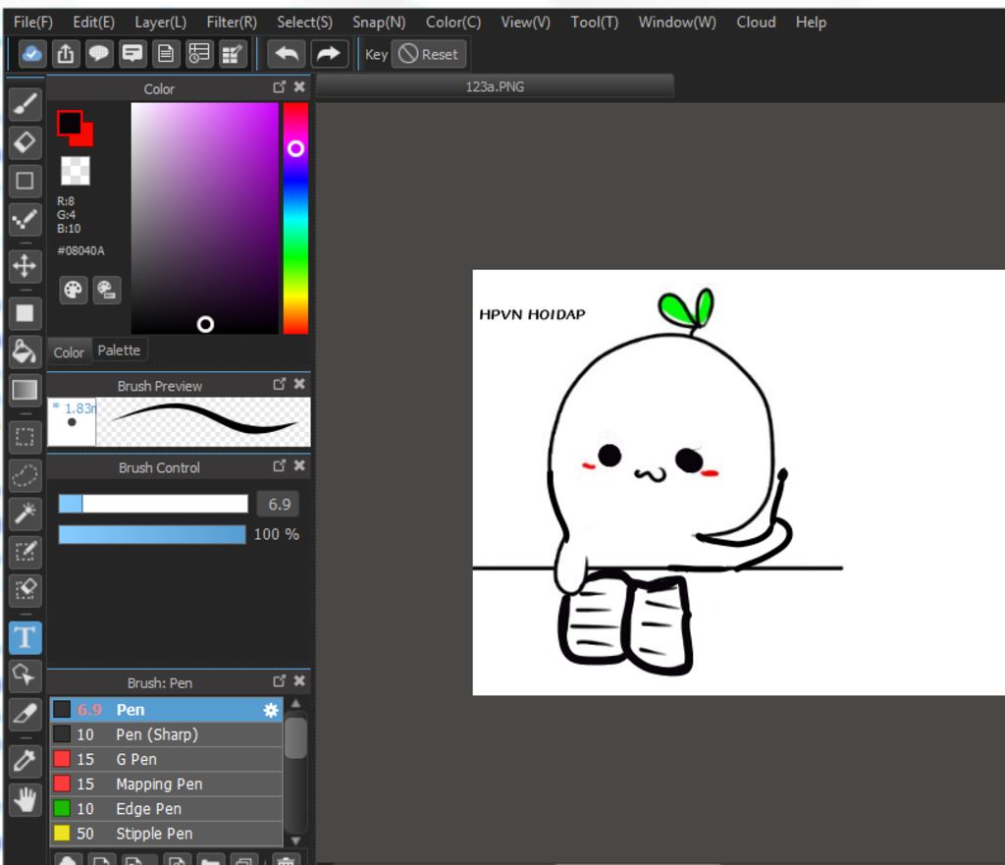Select the Hand pan tool

(26, 799)
